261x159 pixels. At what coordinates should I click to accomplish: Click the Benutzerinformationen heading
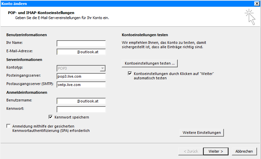pyautogui.click(x=26, y=35)
